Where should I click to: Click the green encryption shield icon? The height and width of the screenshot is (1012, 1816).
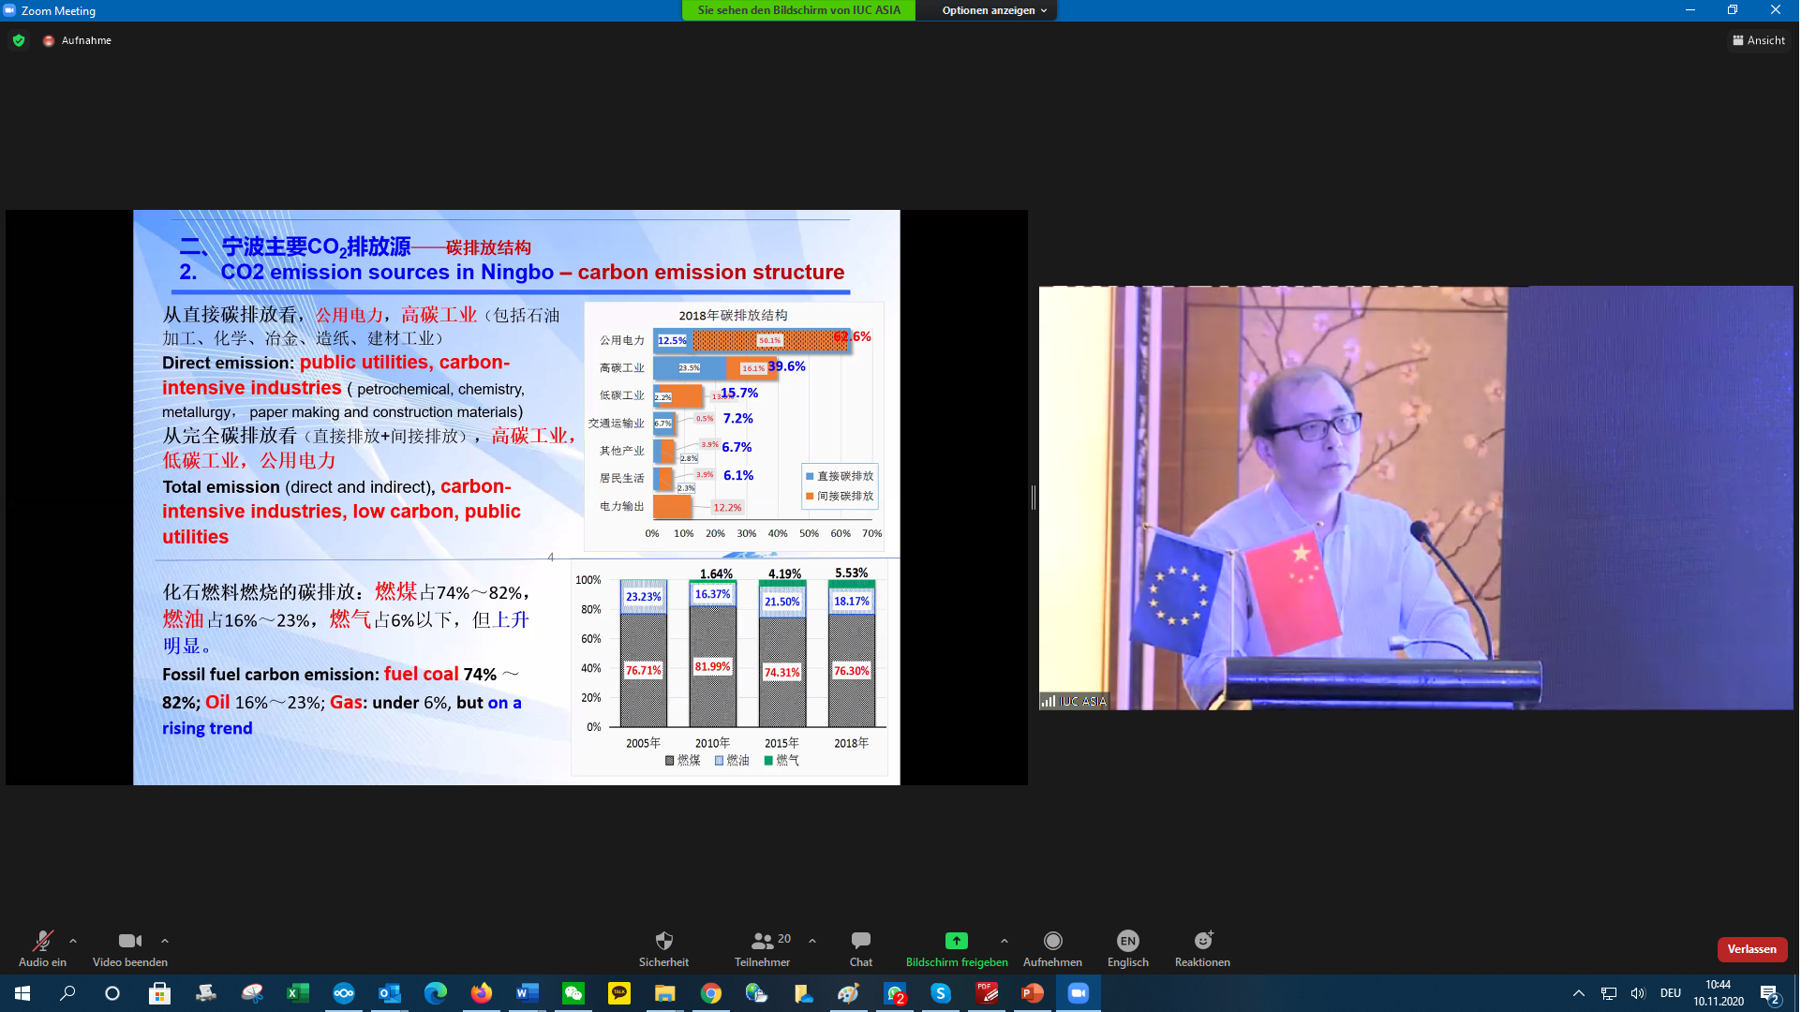coord(19,40)
